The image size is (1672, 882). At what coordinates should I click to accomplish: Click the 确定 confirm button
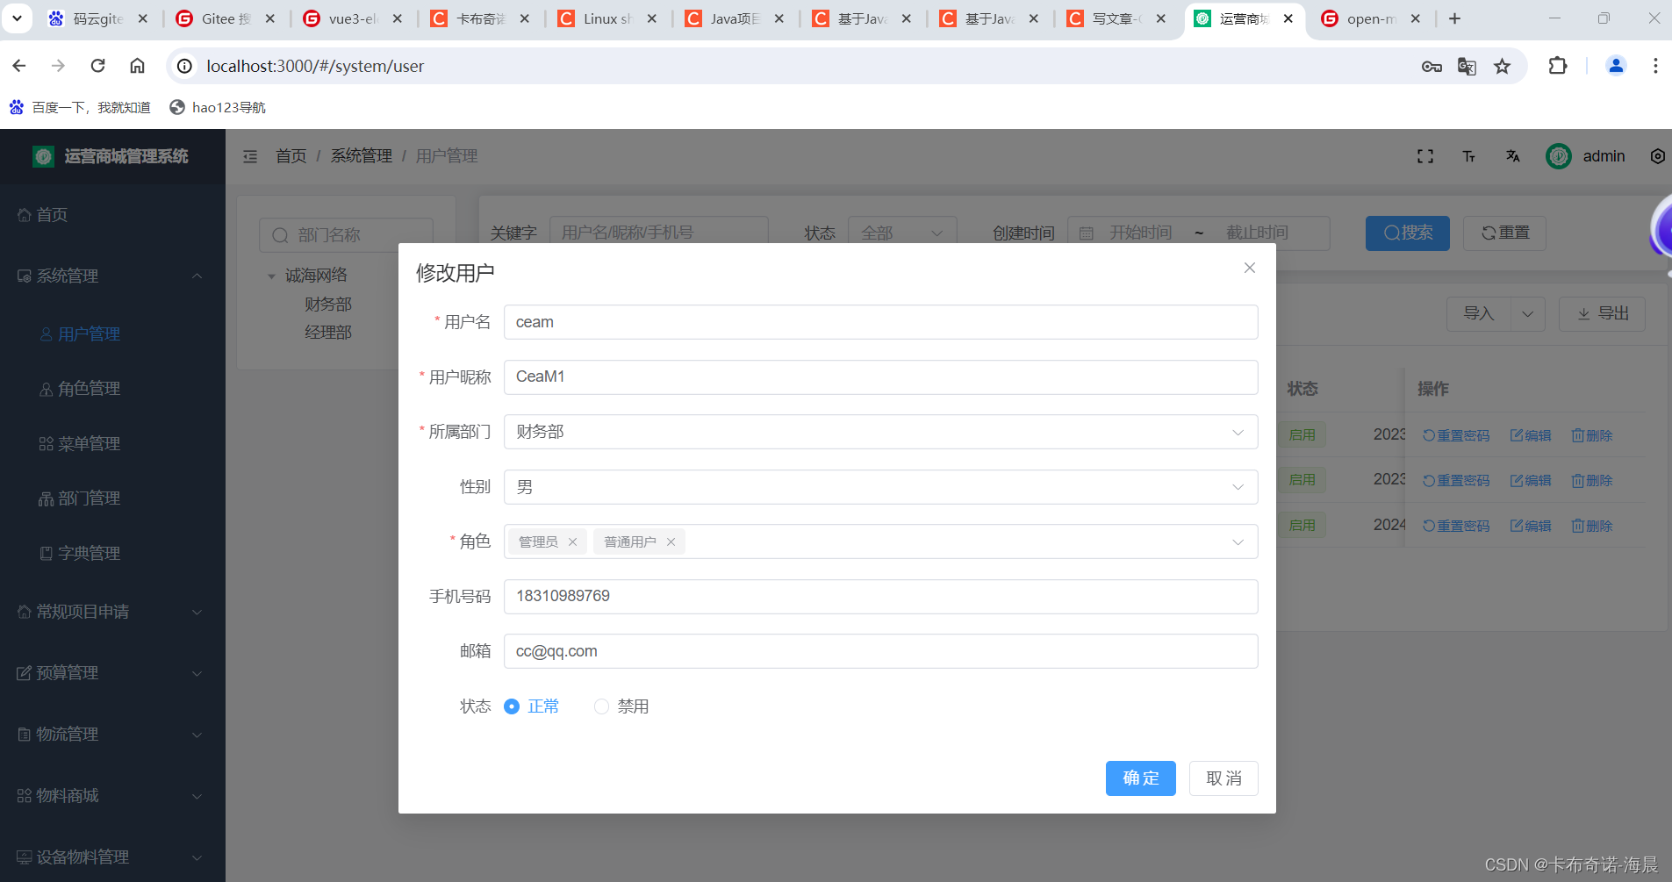coord(1140,778)
